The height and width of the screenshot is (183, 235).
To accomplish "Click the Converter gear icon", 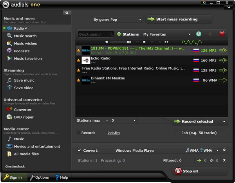I will point(9,109).
